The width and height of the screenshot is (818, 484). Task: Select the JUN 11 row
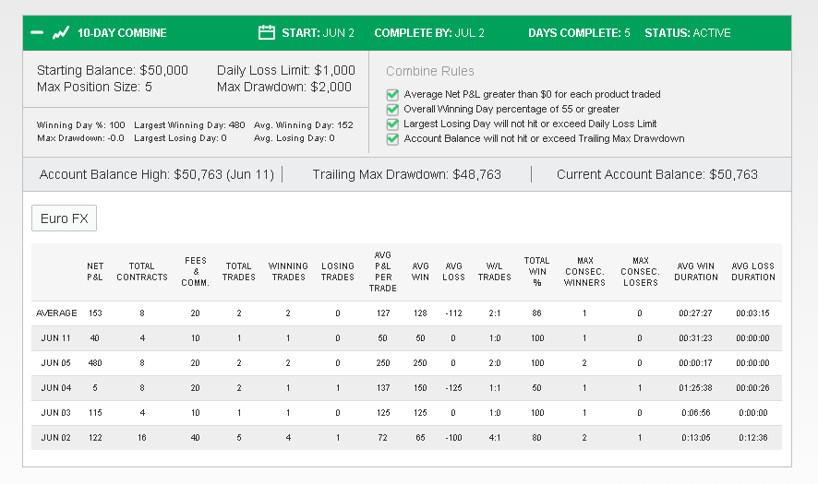tap(406, 338)
